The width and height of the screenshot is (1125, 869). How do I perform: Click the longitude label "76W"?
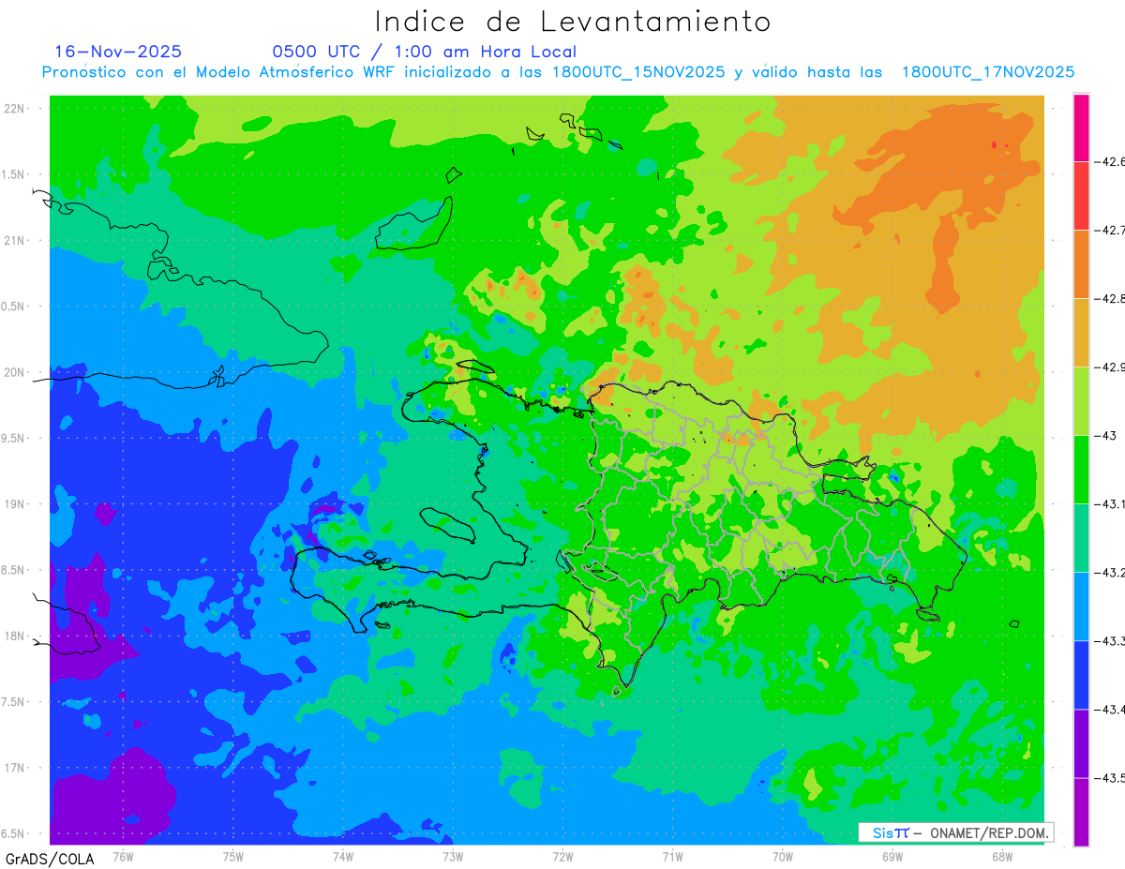coord(123,856)
